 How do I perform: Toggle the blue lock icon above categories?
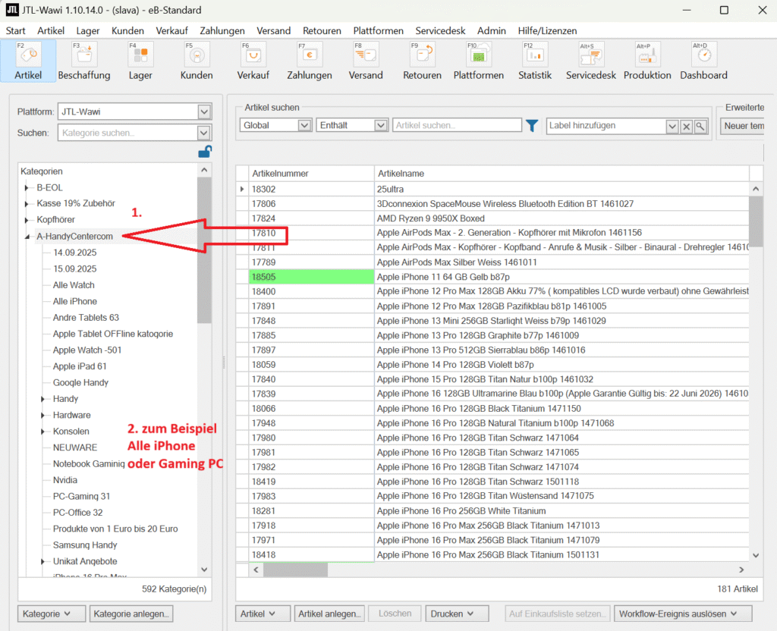(204, 152)
